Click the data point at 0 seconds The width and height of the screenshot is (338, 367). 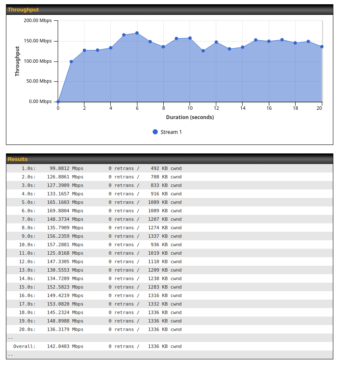click(x=58, y=102)
